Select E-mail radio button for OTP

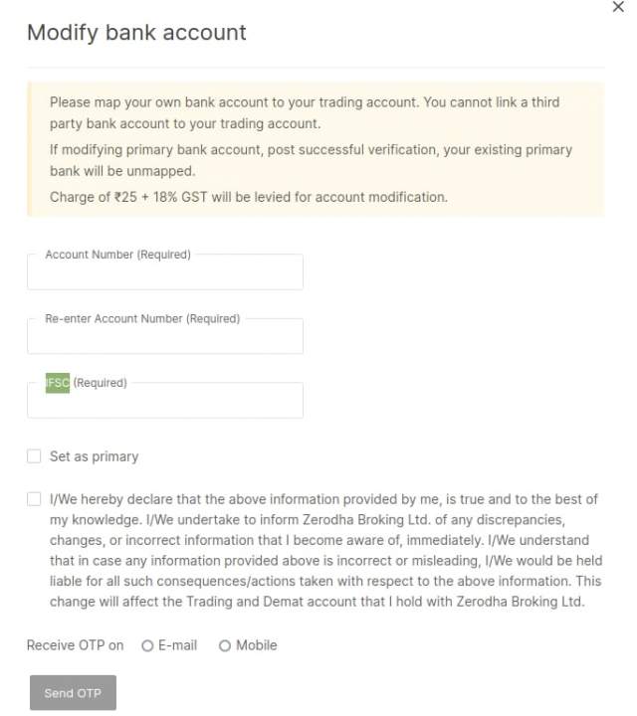[x=147, y=646]
